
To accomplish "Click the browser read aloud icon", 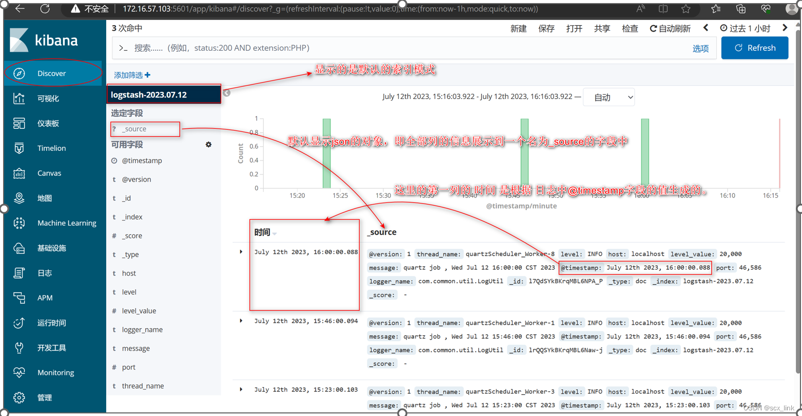I will pos(640,9).
